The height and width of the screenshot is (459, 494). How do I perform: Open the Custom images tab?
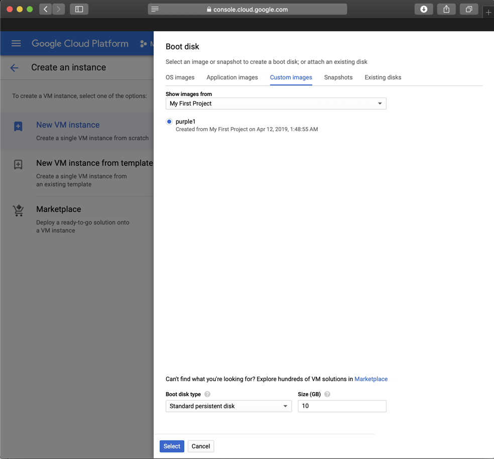(x=291, y=77)
